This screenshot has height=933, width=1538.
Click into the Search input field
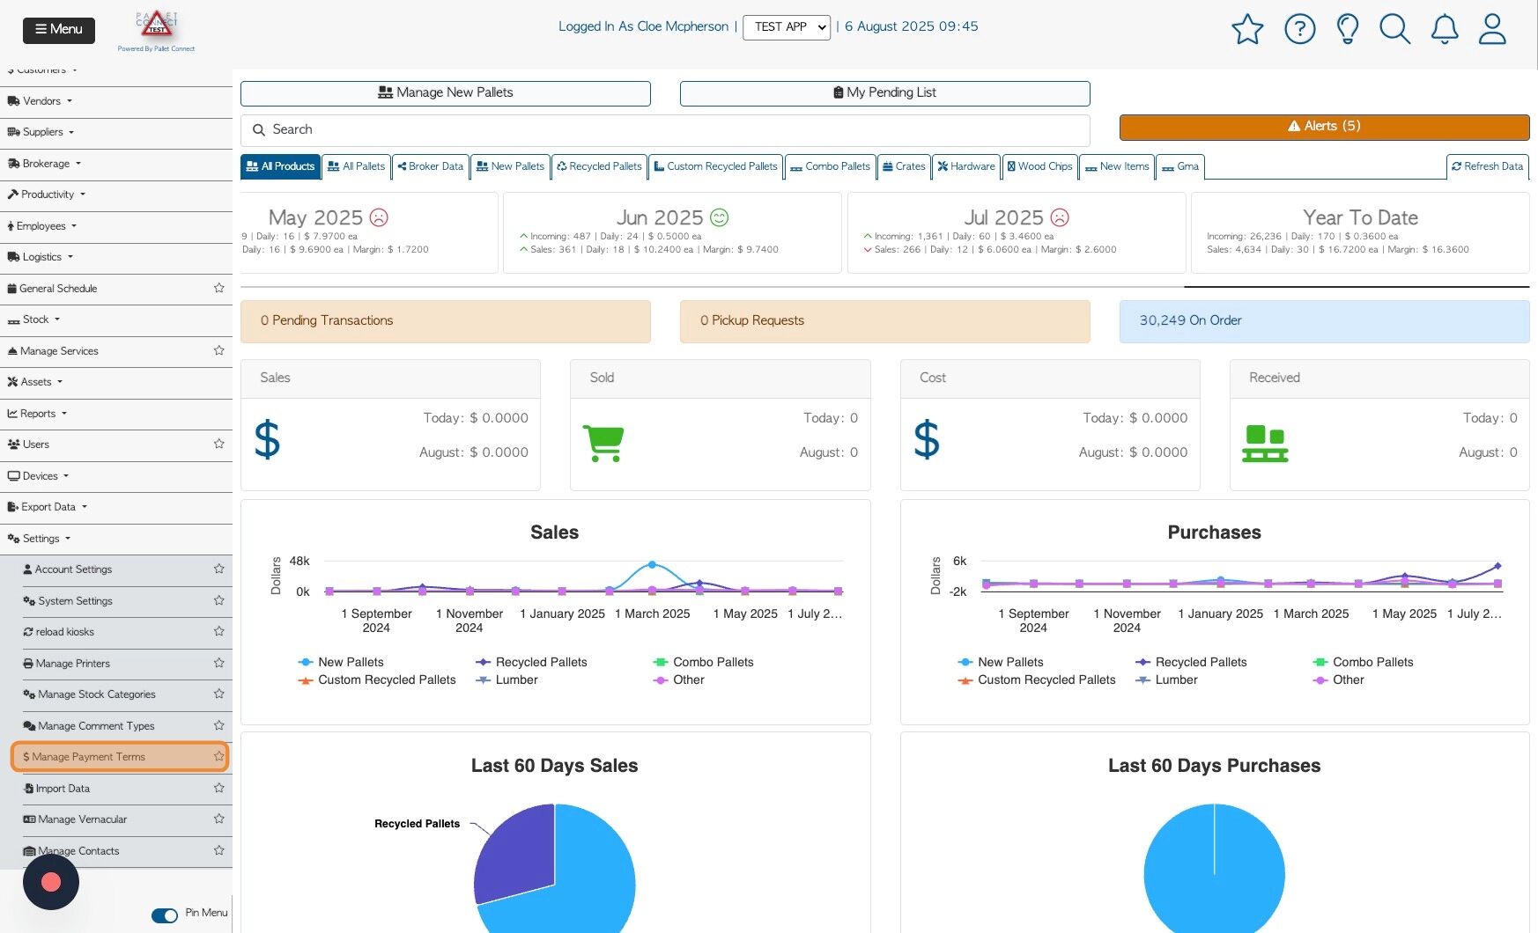coord(665,130)
